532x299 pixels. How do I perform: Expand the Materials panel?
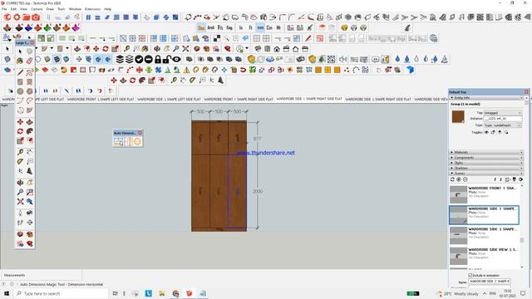486,152
